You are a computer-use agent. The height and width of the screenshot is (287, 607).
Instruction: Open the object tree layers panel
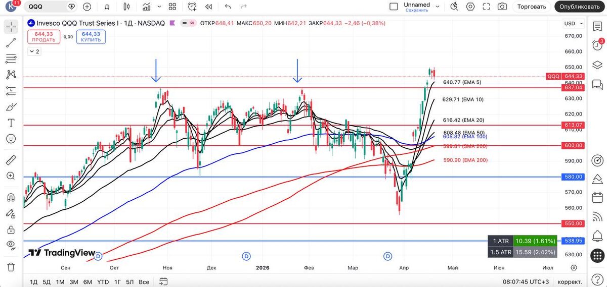597,66
